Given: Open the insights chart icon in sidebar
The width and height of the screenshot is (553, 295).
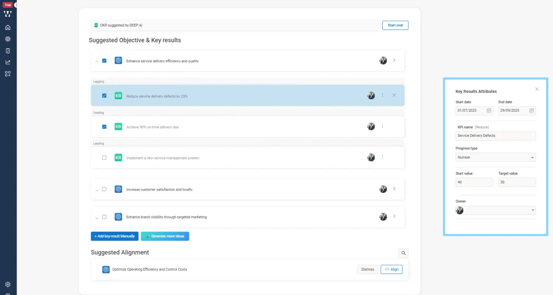Looking at the screenshot, I should [7, 62].
